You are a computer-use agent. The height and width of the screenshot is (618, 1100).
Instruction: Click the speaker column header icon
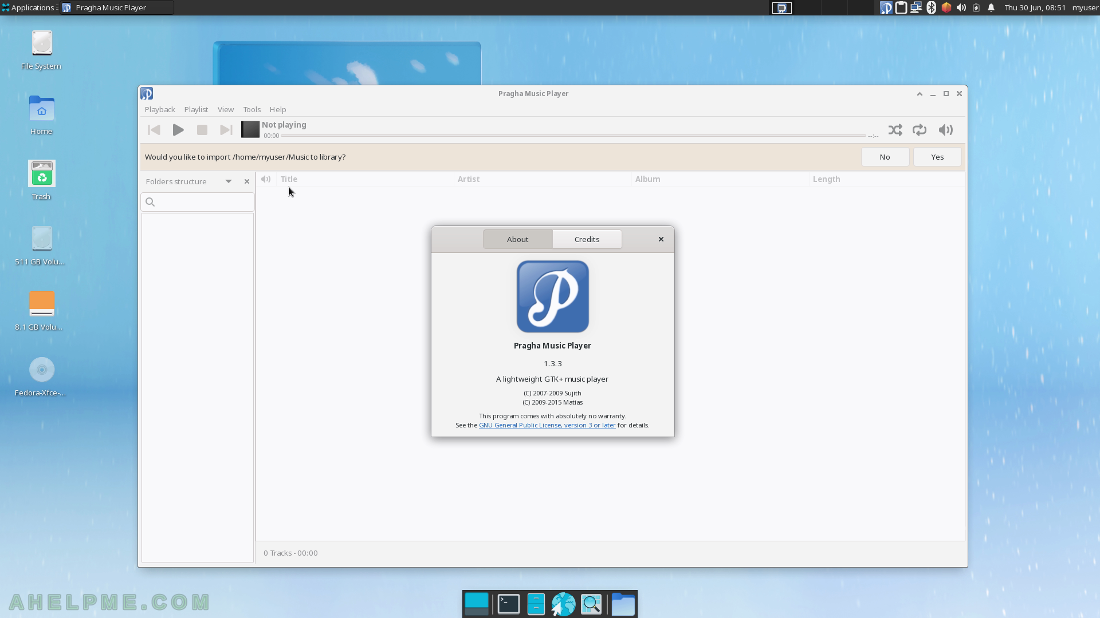[x=266, y=179]
